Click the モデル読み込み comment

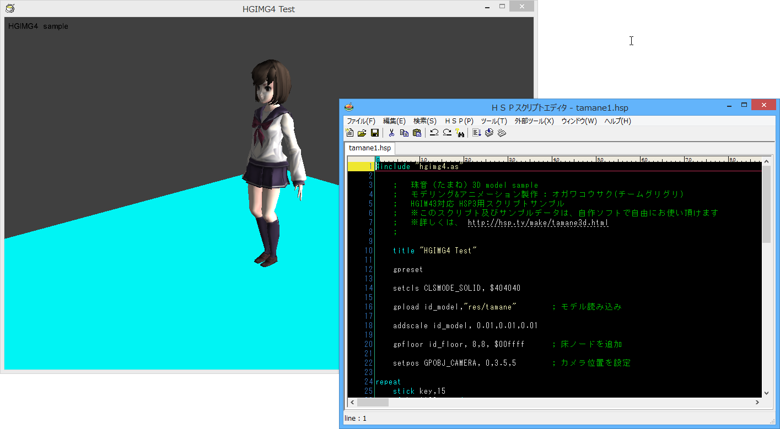click(587, 307)
